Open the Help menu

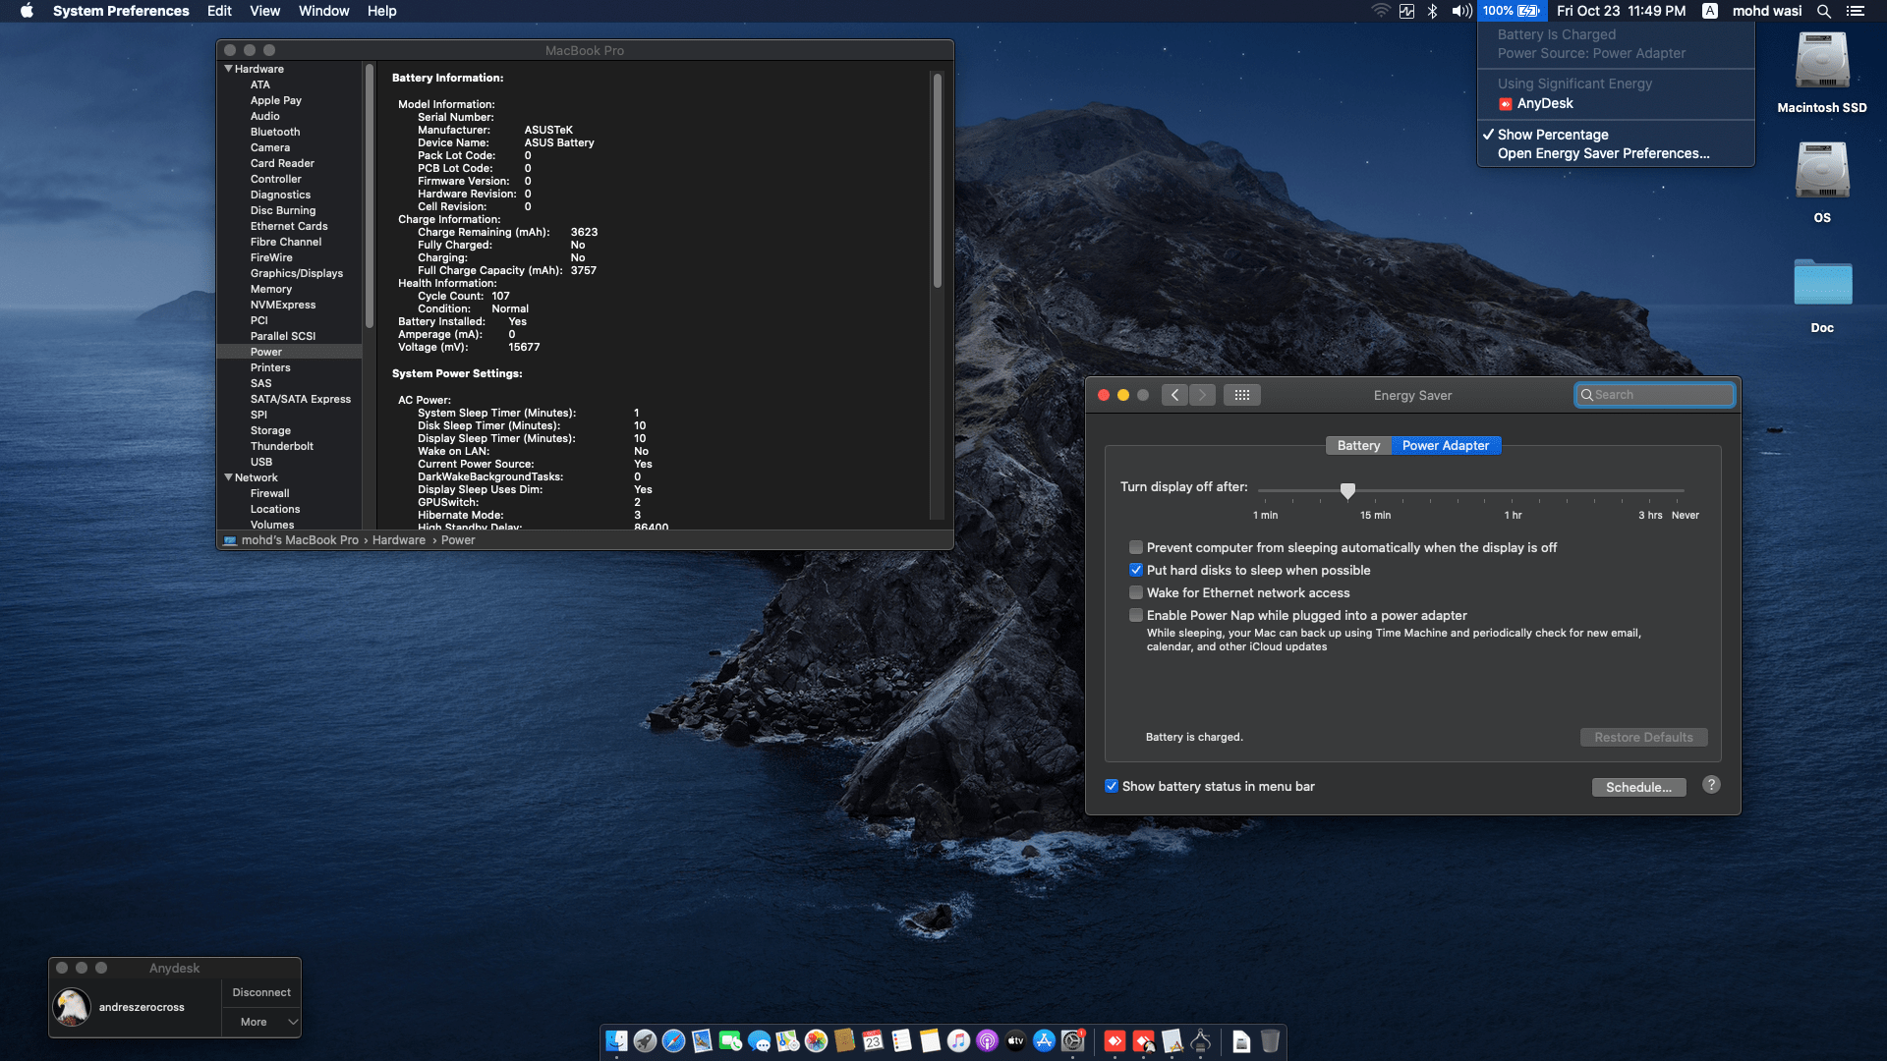click(x=381, y=11)
